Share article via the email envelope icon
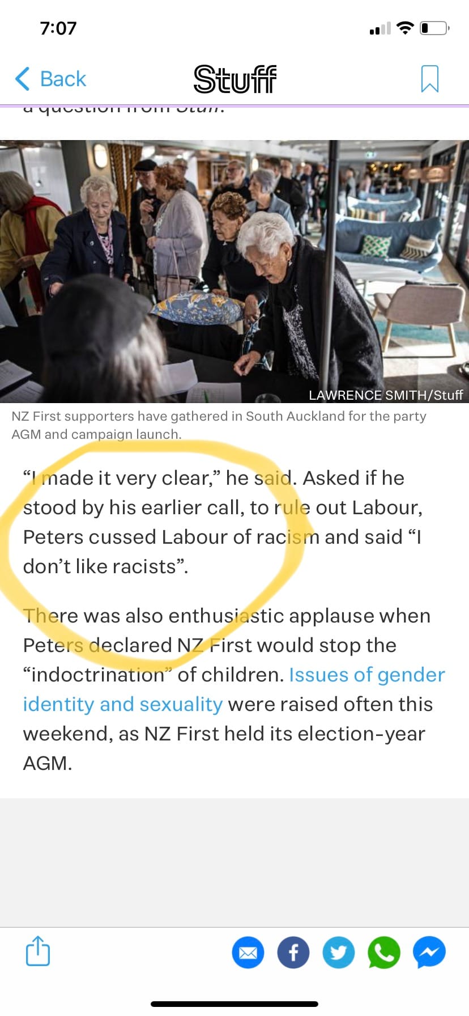Viewport: 469px width, 1016px height. (248, 952)
